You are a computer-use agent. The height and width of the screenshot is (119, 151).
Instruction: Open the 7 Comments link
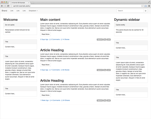click(55, 70)
